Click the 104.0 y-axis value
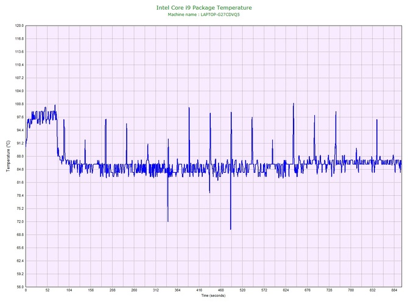 click(x=19, y=91)
